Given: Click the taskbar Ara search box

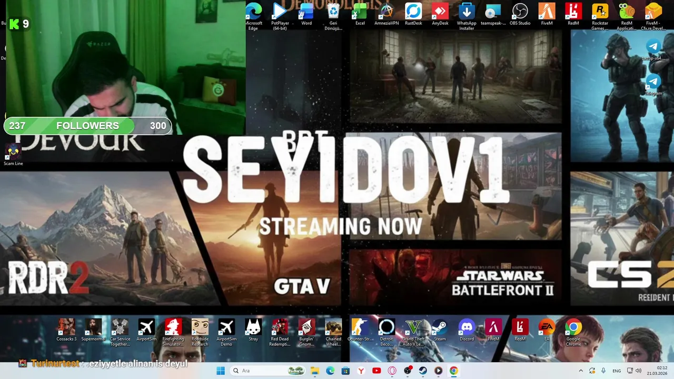Looking at the screenshot, I should (269, 371).
